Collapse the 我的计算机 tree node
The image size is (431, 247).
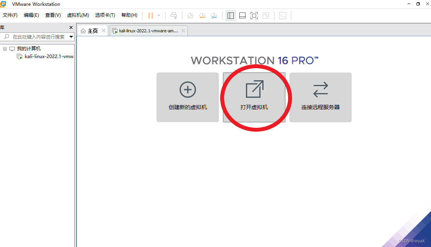tap(5, 49)
